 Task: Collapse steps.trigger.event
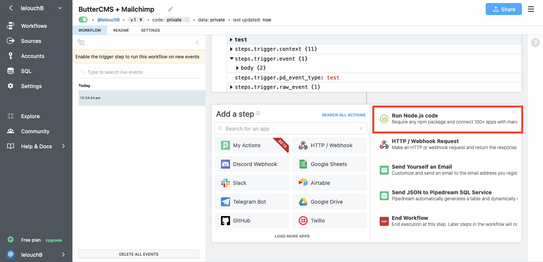tap(232, 59)
